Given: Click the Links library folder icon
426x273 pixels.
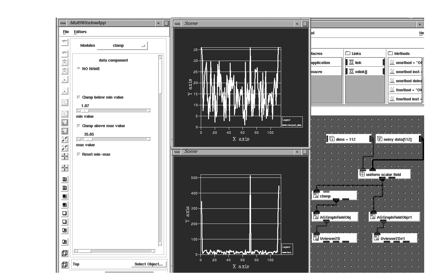Looking at the screenshot, I should tap(348, 53).
